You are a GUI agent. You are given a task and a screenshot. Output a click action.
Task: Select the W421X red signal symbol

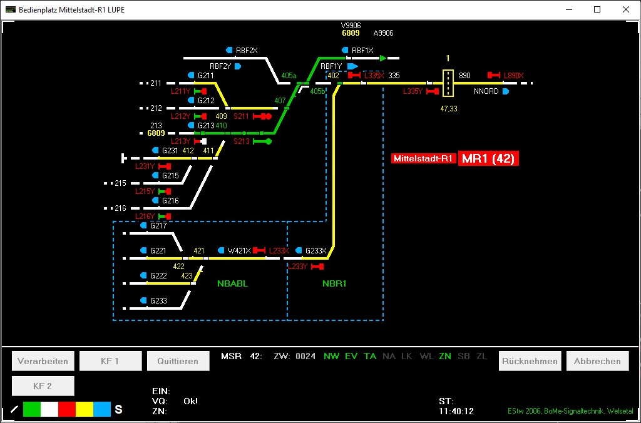(260, 250)
